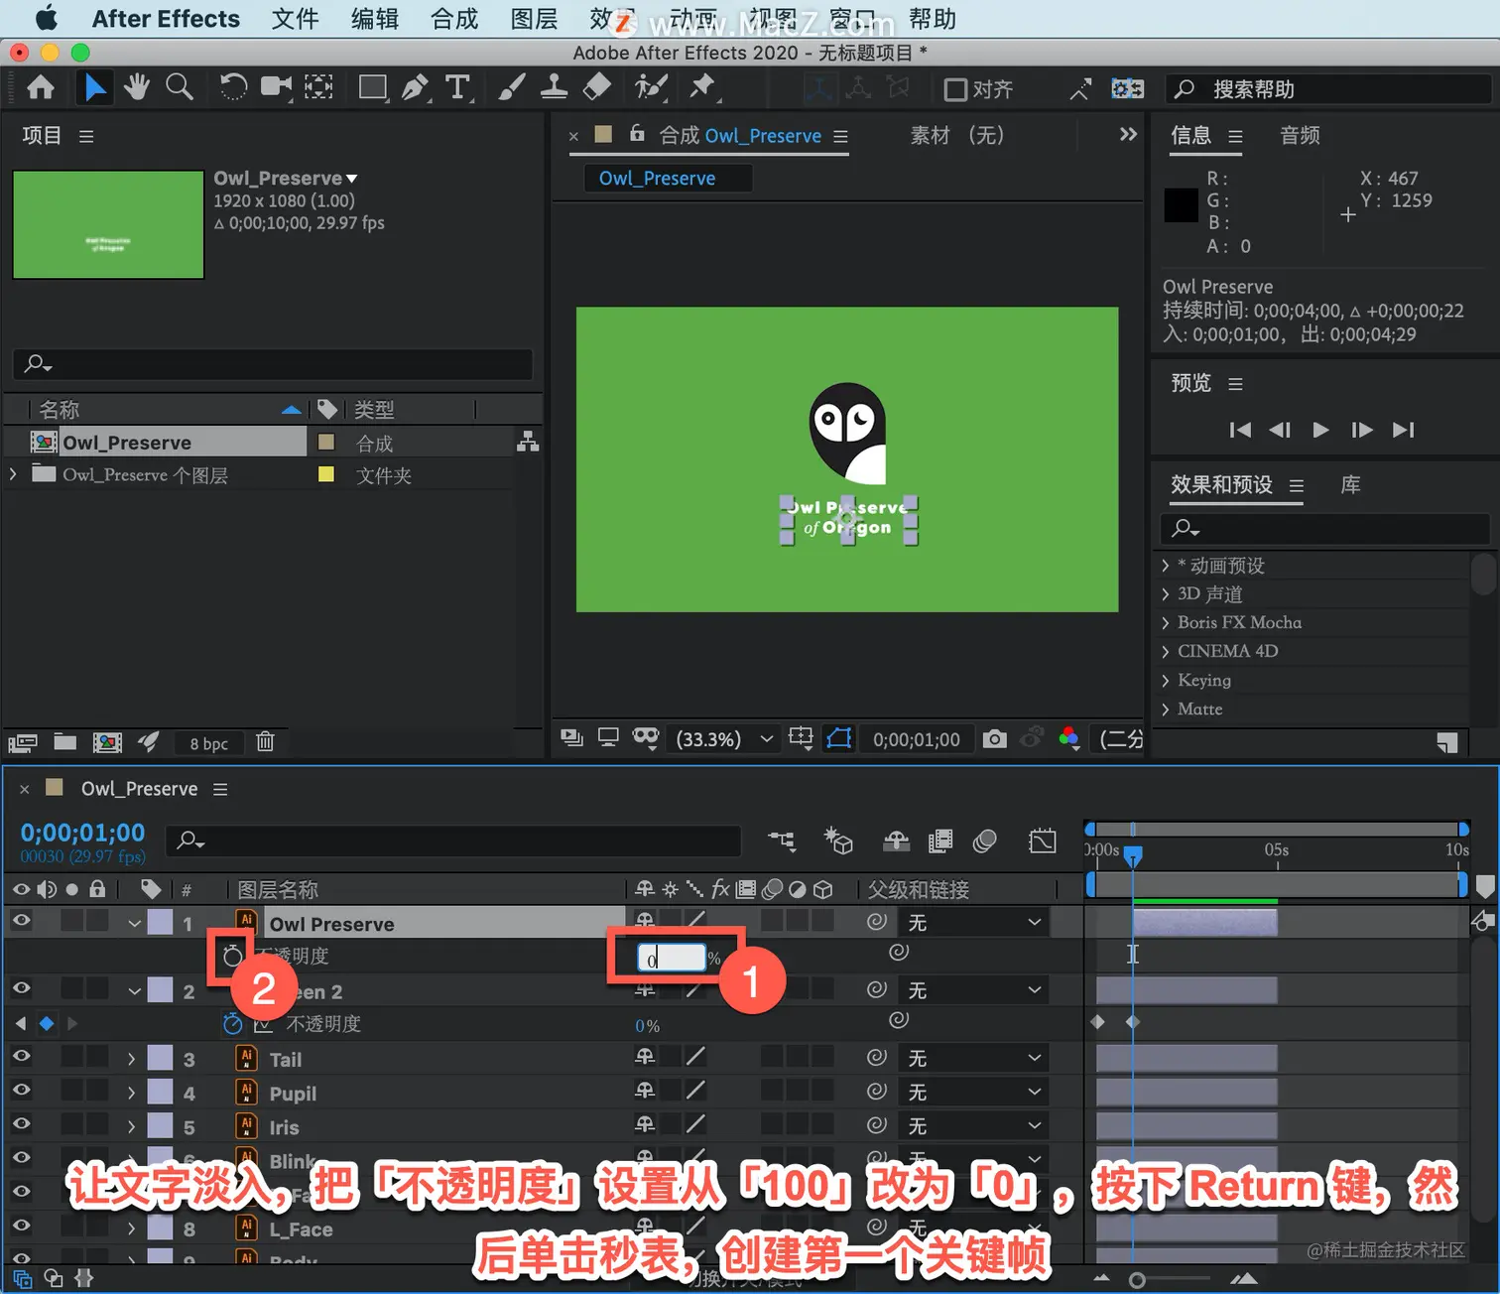Expand the Pupil layer twirl arrow
The height and width of the screenshot is (1294, 1500).
click(131, 1094)
